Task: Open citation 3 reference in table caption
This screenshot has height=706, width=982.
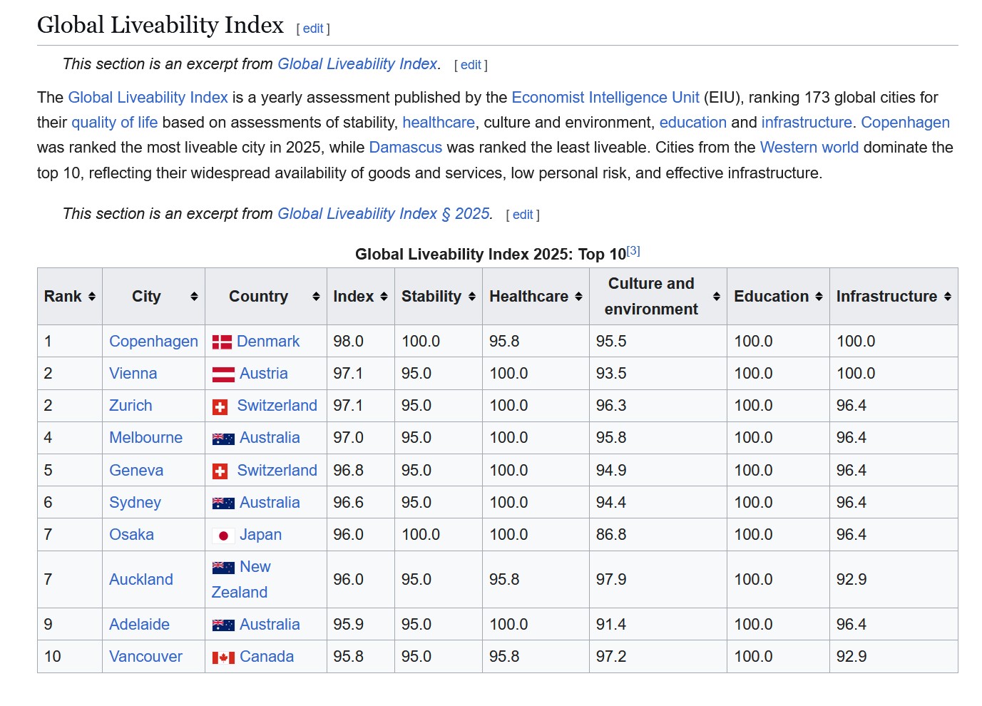Action: click(633, 251)
